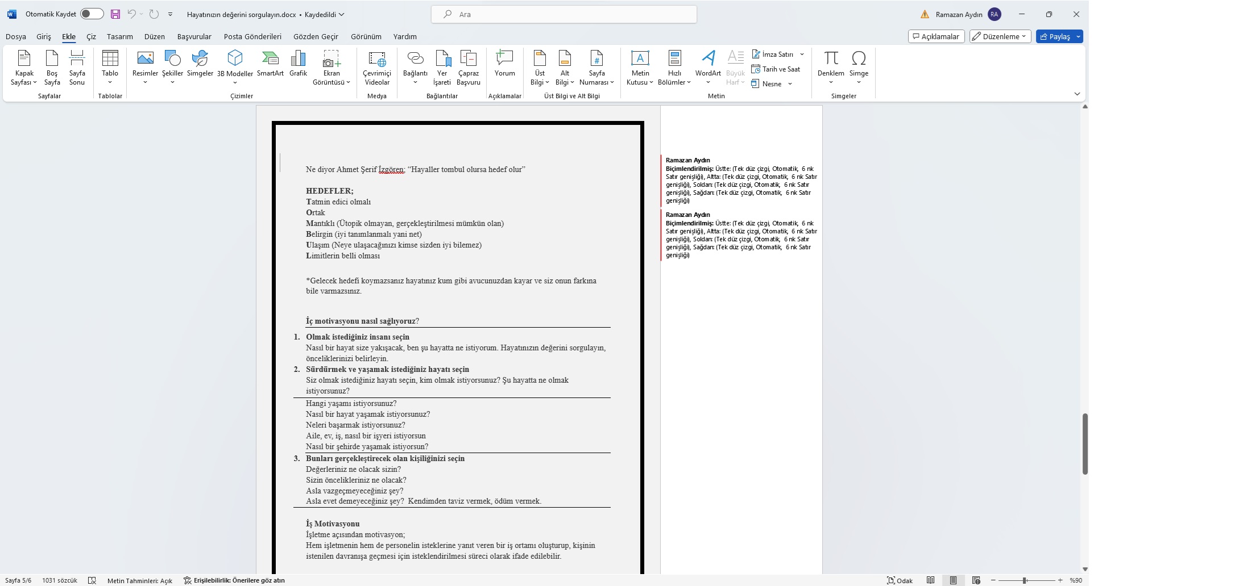Screen dimensions: 1235x586
Task: Open the Dosya menu
Action: click(16, 36)
